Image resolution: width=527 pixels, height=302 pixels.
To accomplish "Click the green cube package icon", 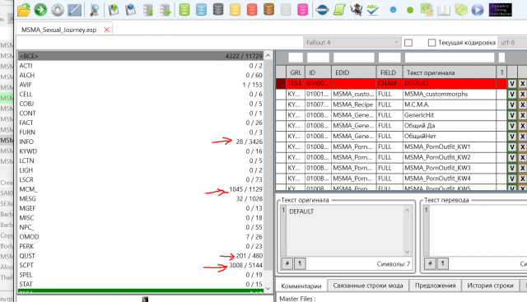I will [461, 10].
